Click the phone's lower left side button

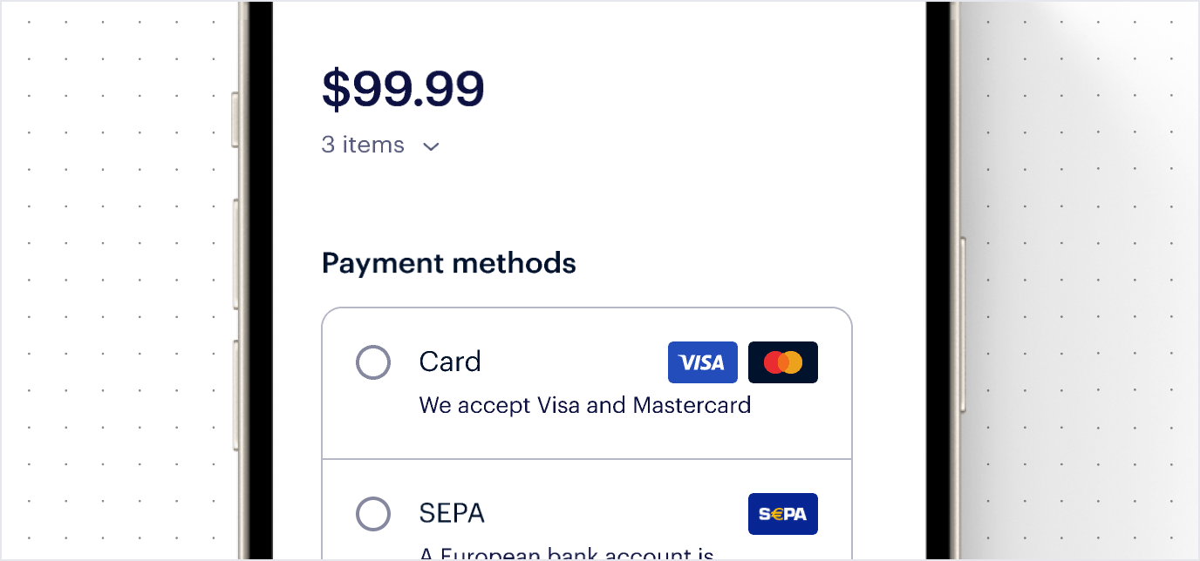pyautogui.click(x=235, y=395)
